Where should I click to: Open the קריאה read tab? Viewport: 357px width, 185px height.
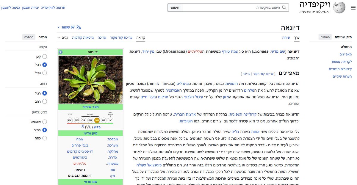pos(141,38)
